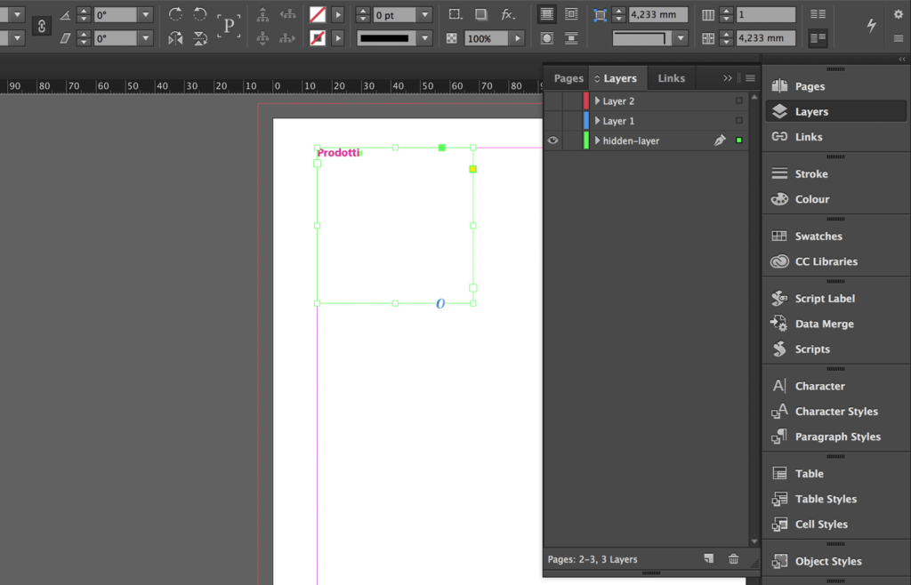Screen dimensions: 911x585
Task: Expand hidden-layer disclosure triangle
Action: point(597,140)
